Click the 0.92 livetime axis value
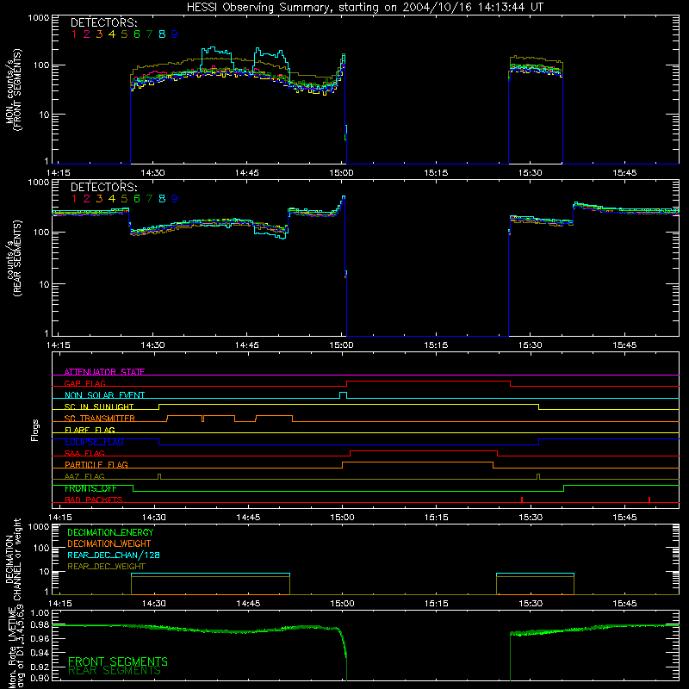 click(x=40, y=667)
